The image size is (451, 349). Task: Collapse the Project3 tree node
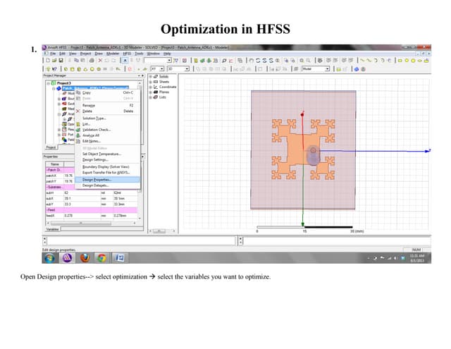[48, 82]
